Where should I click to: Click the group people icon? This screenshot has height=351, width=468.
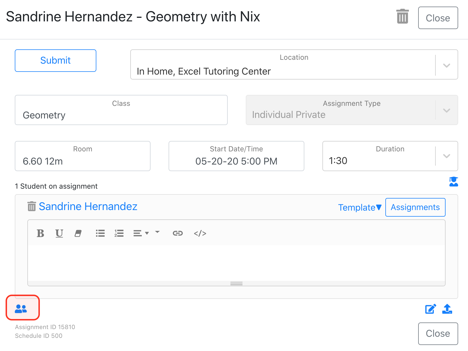click(x=21, y=309)
